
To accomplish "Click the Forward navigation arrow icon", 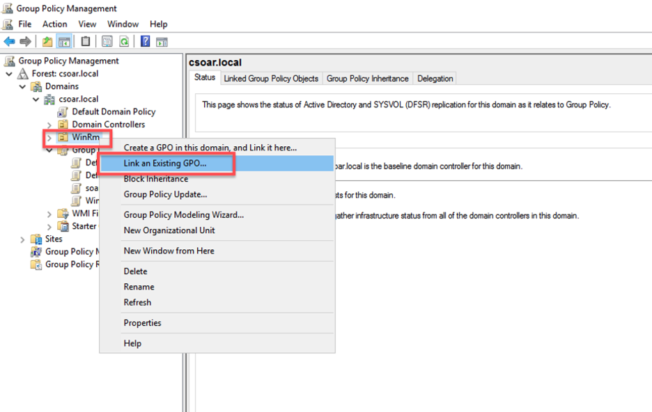I will [x=24, y=40].
